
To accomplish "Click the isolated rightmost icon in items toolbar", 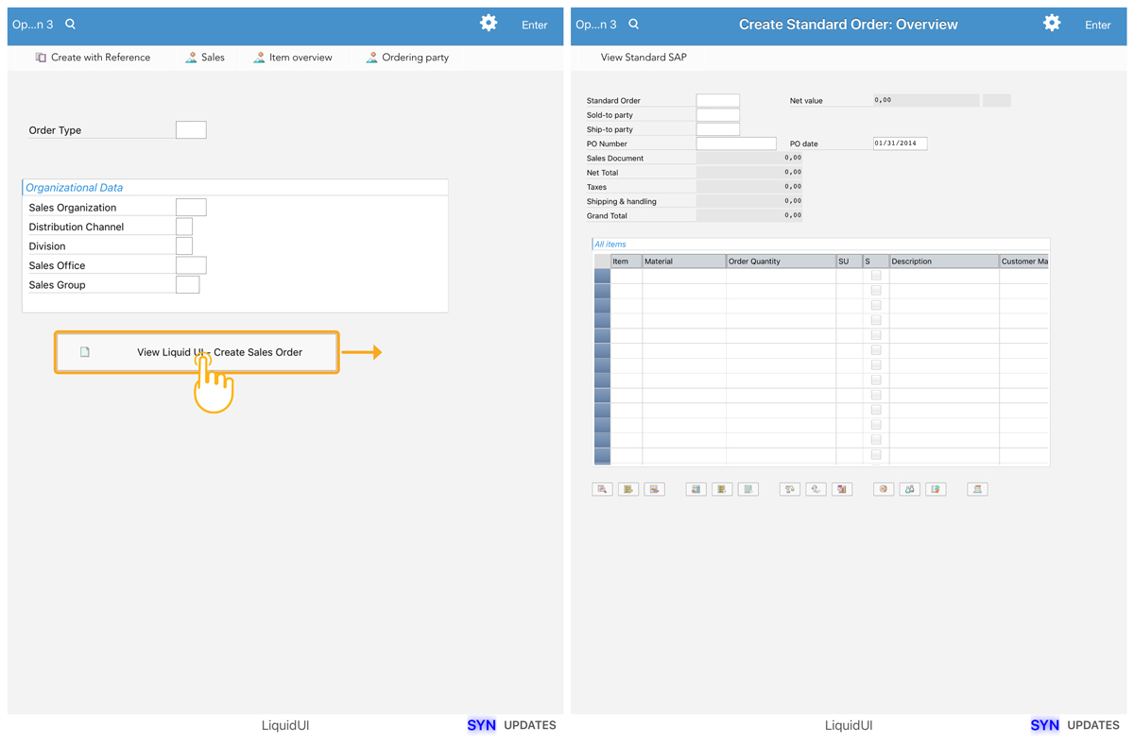I will pyautogui.click(x=977, y=489).
